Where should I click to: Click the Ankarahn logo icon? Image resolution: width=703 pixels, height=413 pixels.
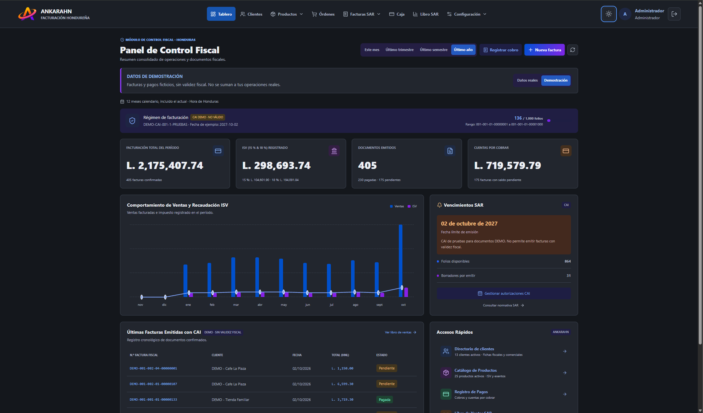coord(27,14)
